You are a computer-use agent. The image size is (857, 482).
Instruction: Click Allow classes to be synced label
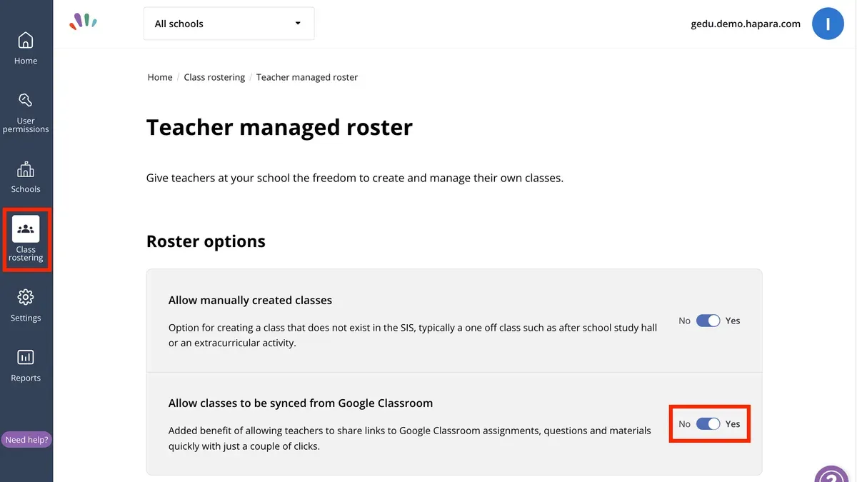tap(301, 403)
